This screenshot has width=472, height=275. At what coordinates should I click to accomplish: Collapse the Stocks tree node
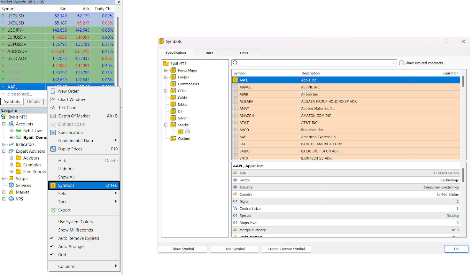(166, 125)
